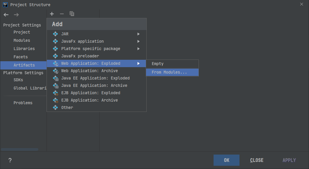The image size is (309, 169).
Task: Close the Project Structure dialog window
Action: point(302,4)
